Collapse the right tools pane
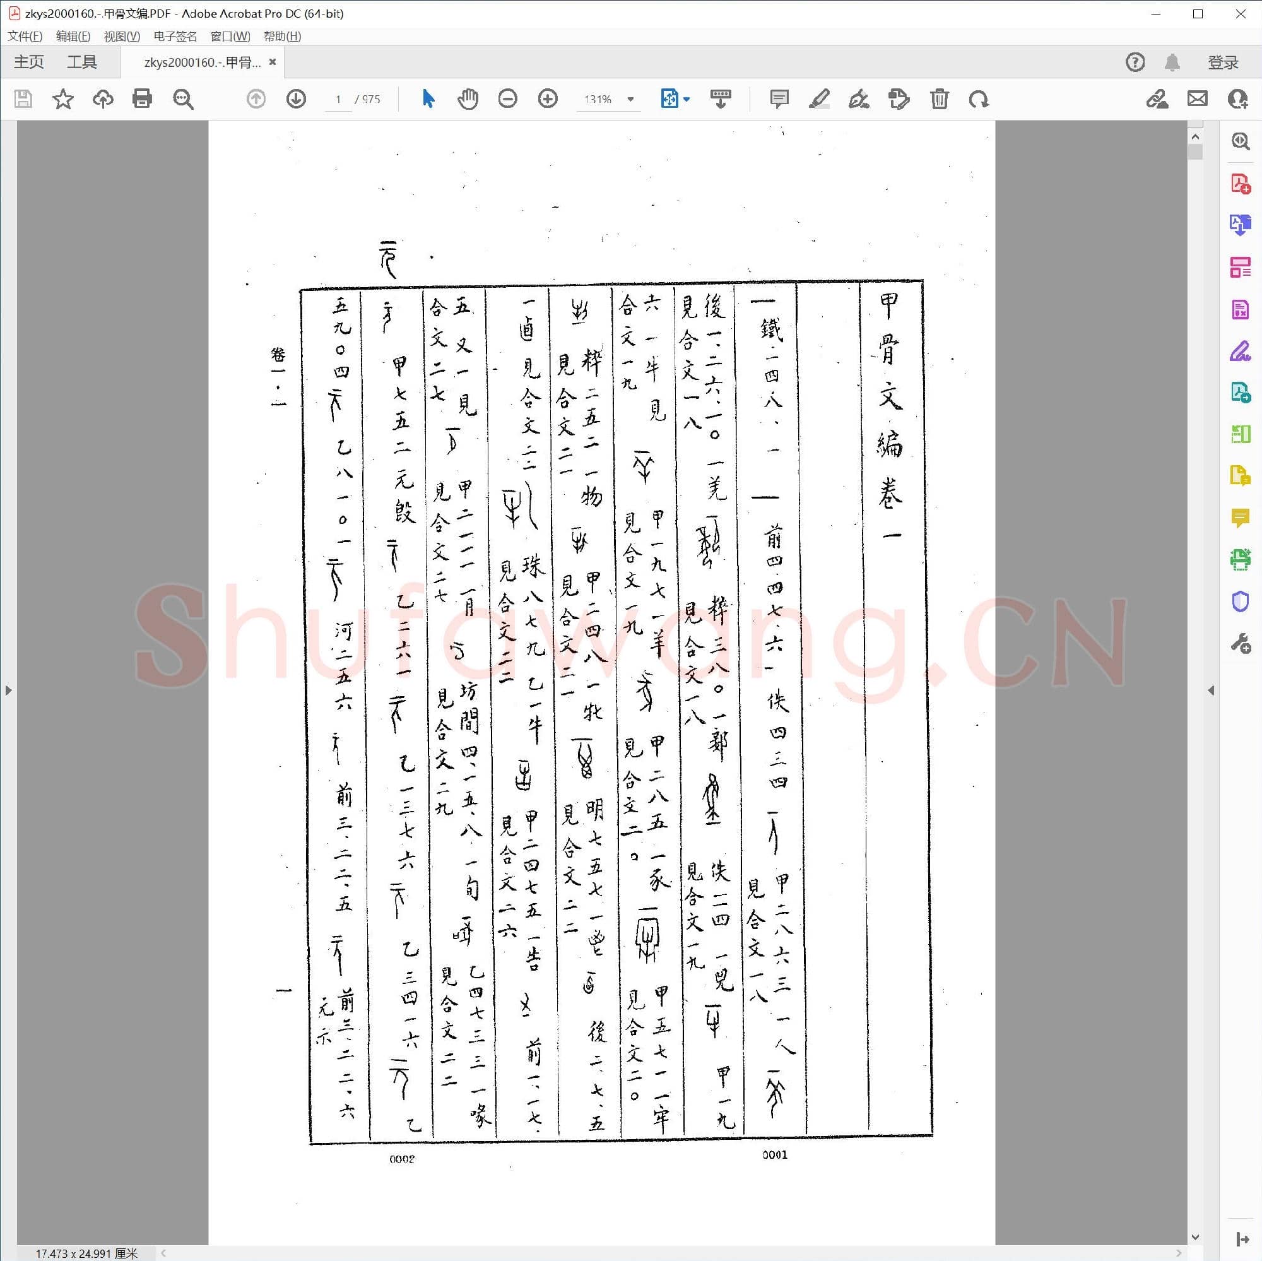This screenshot has width=1262, height=1261. coord(1211,690)
